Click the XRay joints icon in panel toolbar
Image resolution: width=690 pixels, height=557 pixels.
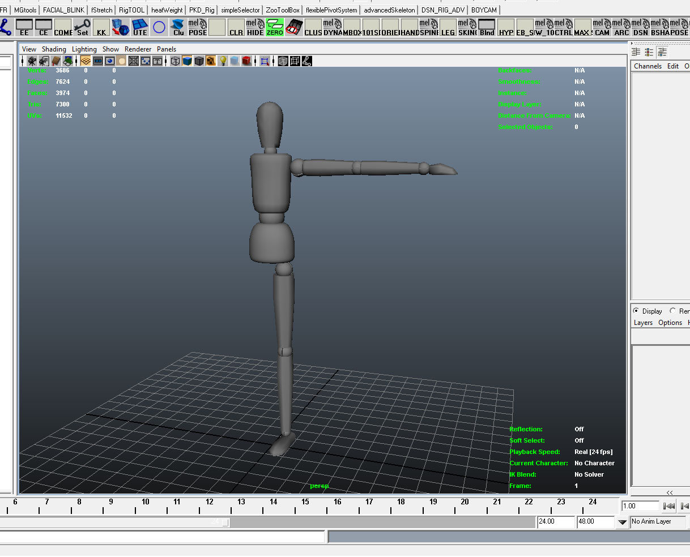tap(307, 61)
